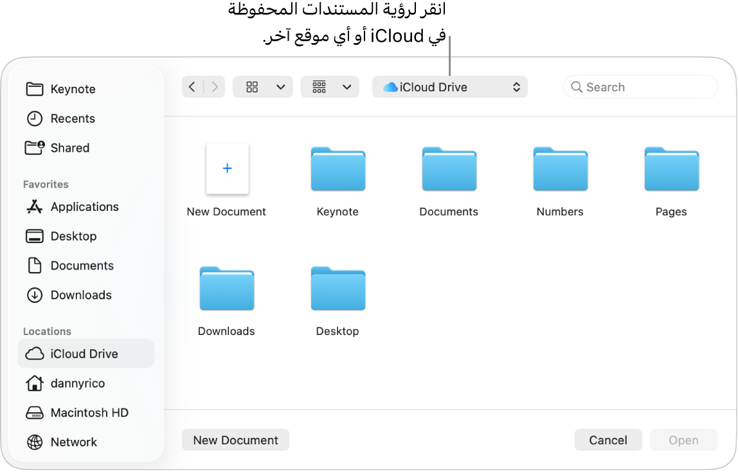738x472 pixels.
Task: Cancel the file dialog
Action: pyautogui.click(x=607, y=440)
